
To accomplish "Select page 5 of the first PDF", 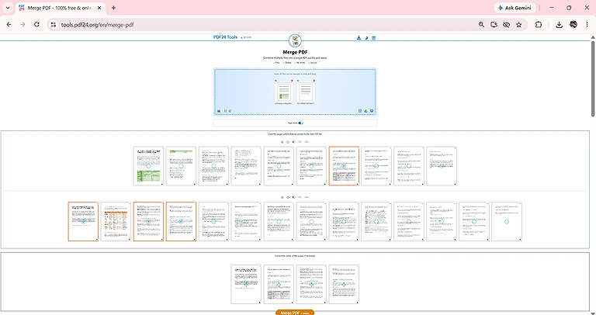I will click(x=279, y=166).
